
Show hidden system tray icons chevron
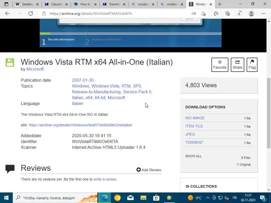208,198
